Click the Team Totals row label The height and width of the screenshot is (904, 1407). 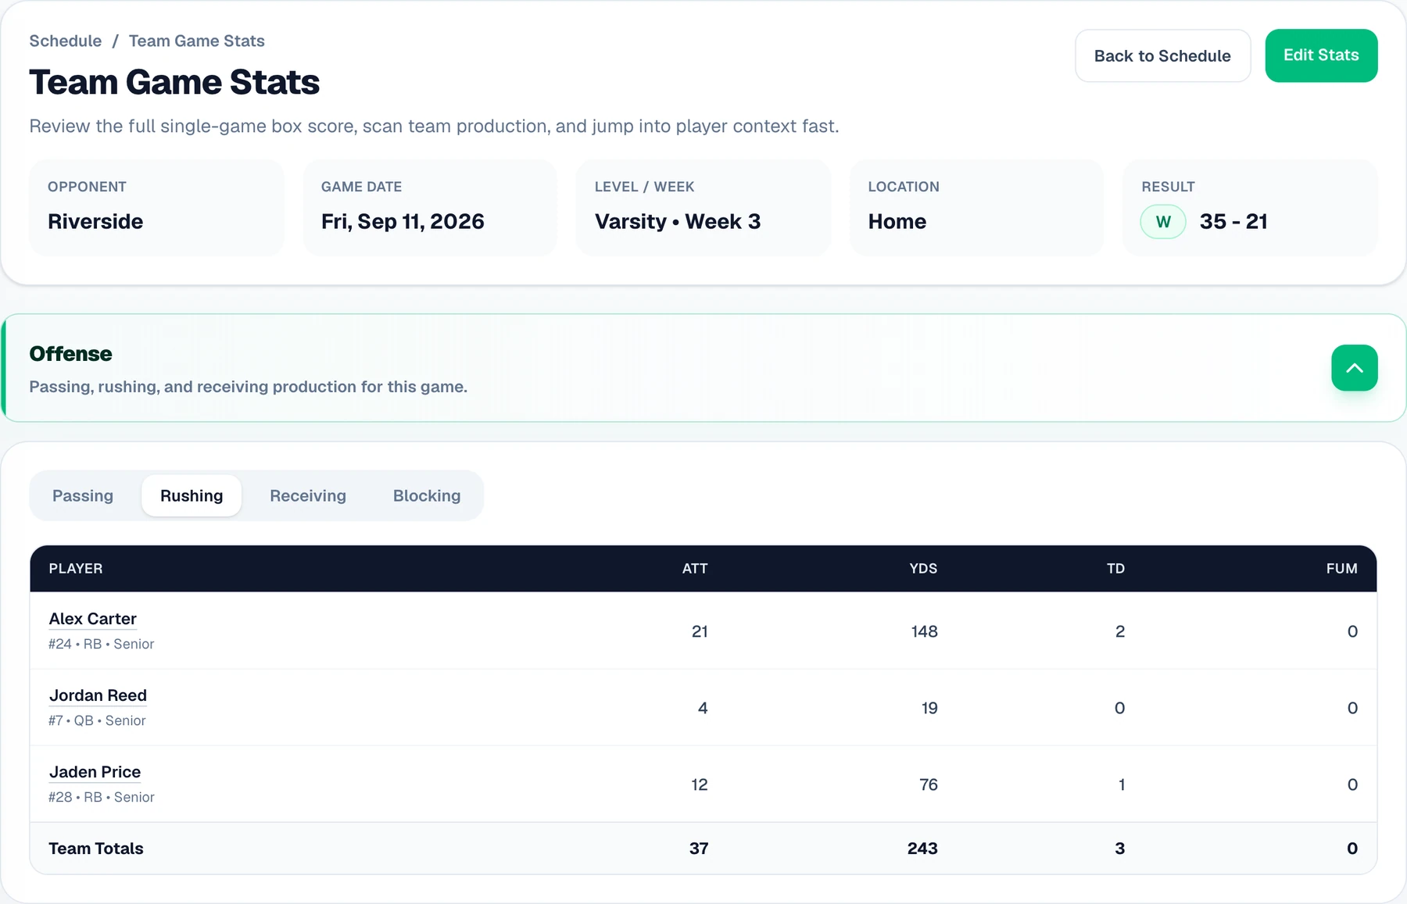(96, 849)
